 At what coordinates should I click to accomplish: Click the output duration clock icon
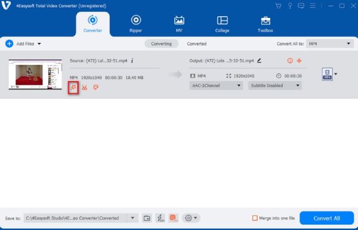[279, 76]
